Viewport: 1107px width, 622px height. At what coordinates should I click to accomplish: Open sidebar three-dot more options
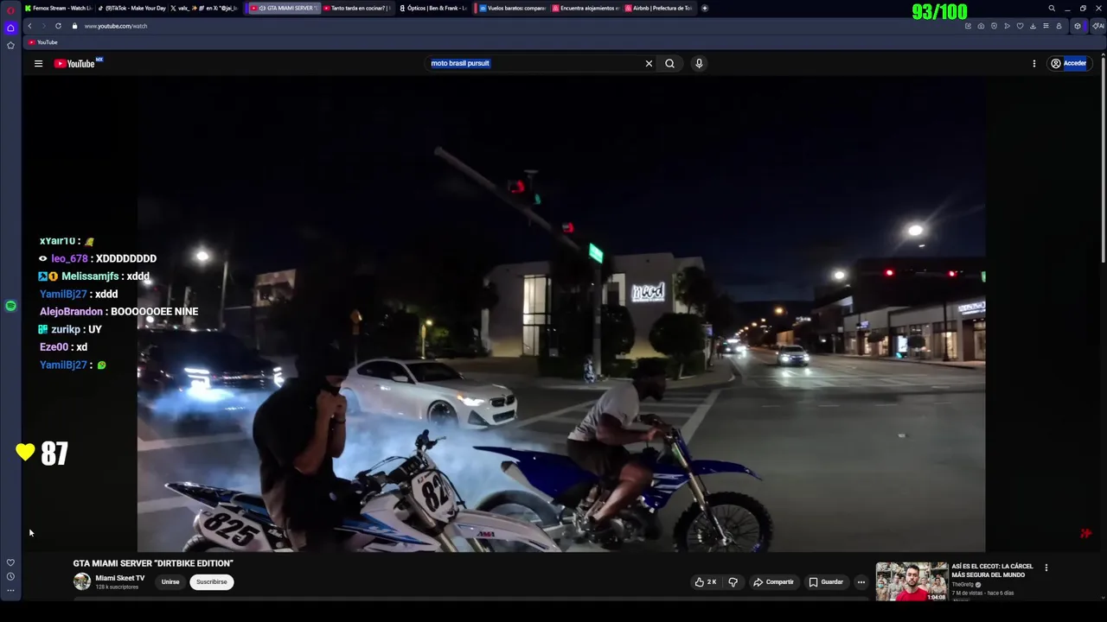[x=10, y=591]
